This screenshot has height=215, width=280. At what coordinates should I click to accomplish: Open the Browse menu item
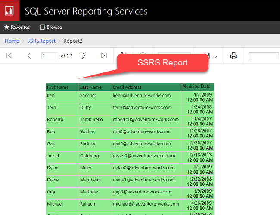51,27
